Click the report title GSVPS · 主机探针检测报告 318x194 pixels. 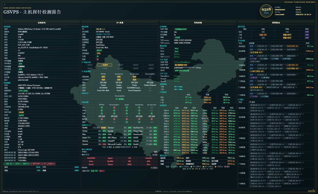click(32, 12)
